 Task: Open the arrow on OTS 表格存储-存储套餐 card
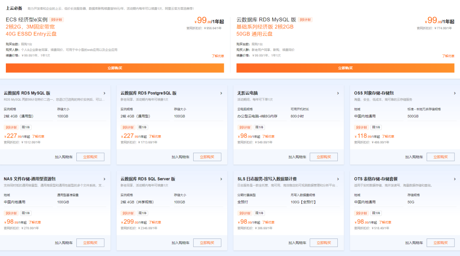455,179
